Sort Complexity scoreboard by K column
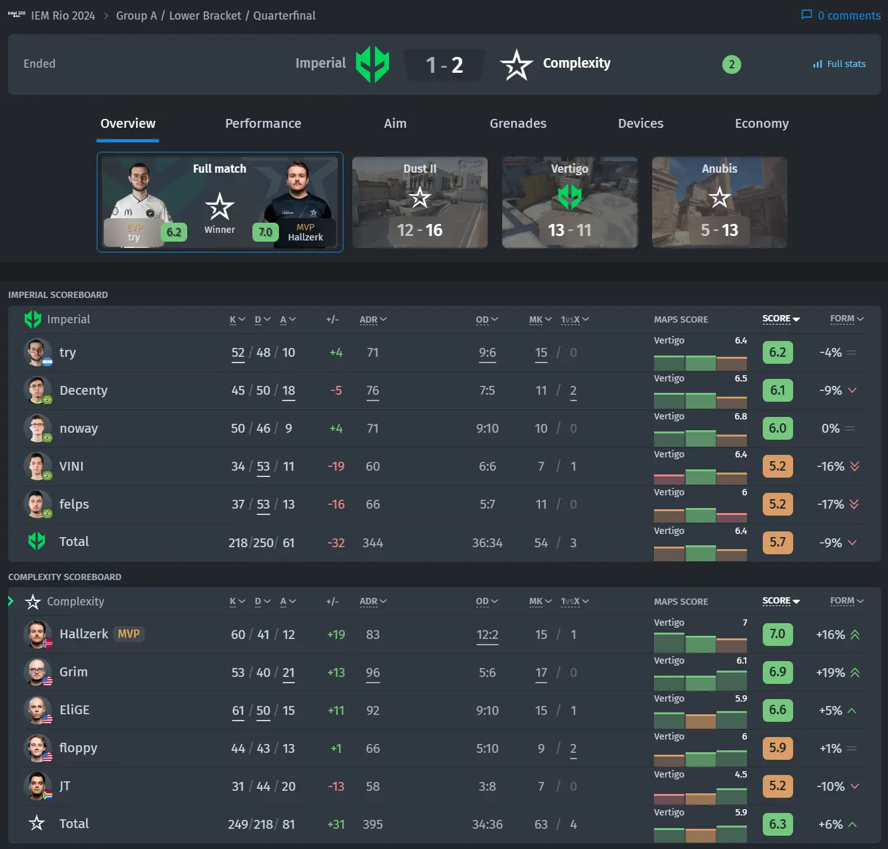This screenshot has width=888, height=849. coord(237,602)
